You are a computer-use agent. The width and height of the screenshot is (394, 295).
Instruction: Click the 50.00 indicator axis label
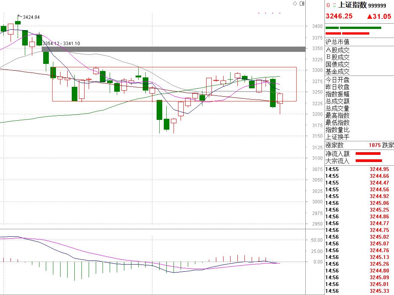317,240
